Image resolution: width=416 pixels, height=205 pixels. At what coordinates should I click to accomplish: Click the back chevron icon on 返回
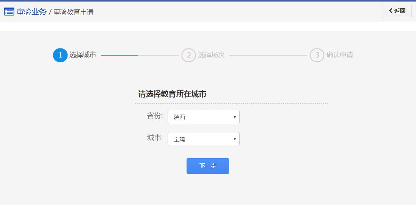(391, 11)
